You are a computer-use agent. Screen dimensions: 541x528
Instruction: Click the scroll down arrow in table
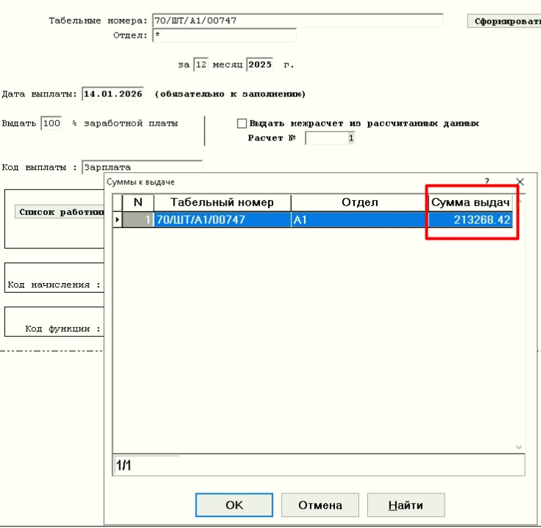[520, 447]
